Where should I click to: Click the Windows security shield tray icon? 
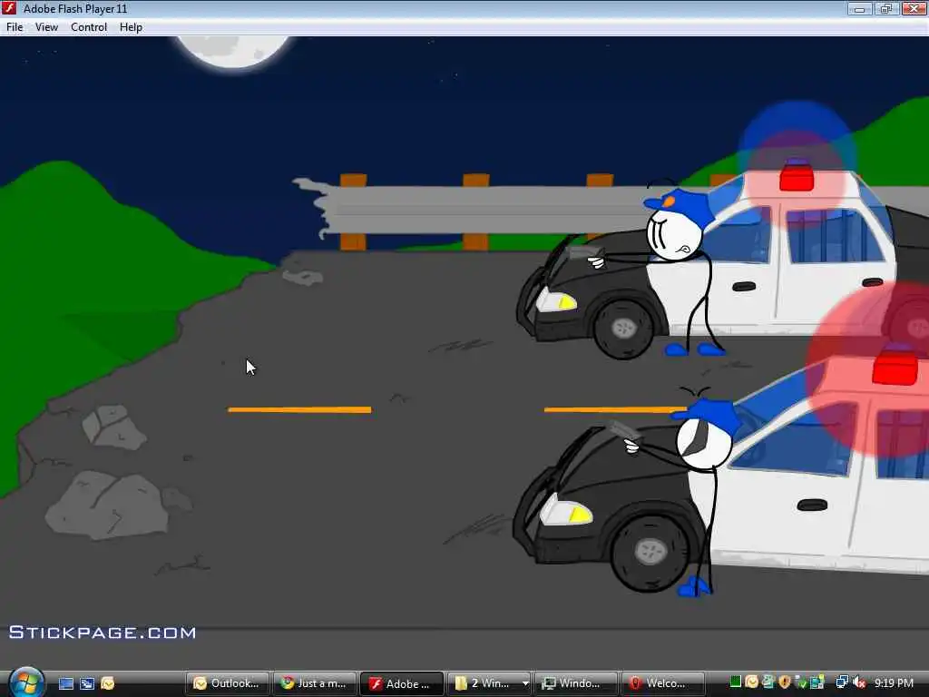pos(785,682)
